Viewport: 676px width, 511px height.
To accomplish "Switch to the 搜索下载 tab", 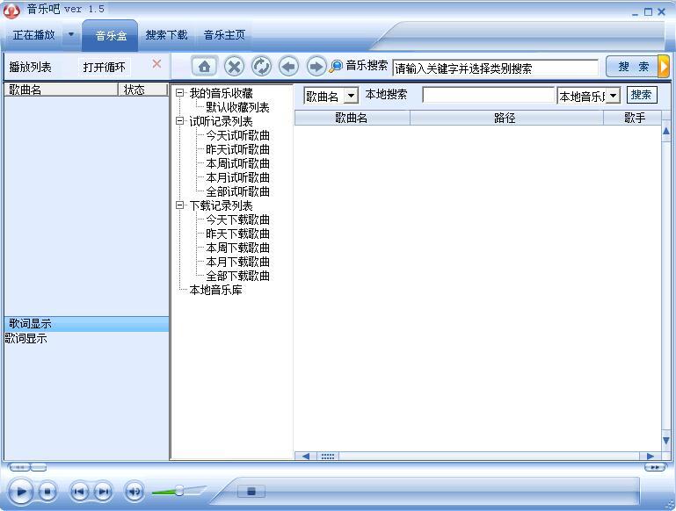I will coord(166,35).
